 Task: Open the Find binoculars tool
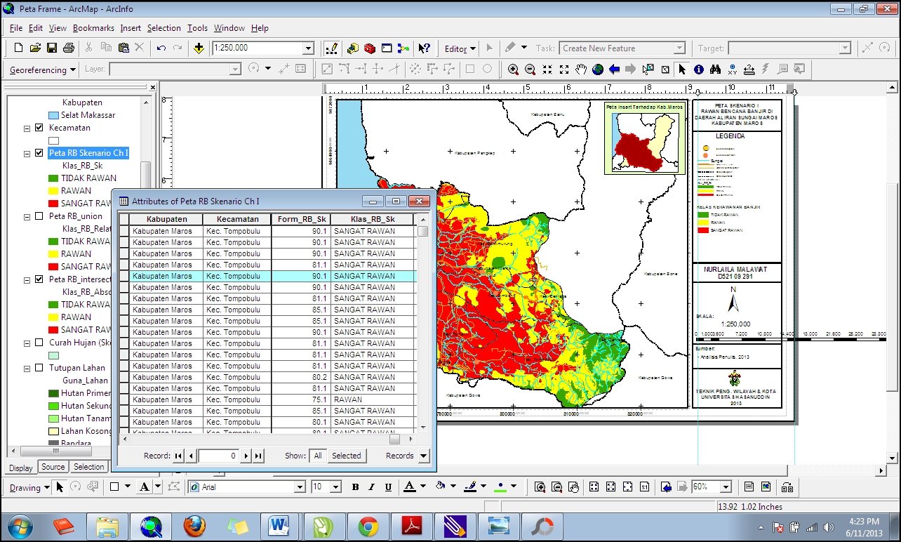716,70
